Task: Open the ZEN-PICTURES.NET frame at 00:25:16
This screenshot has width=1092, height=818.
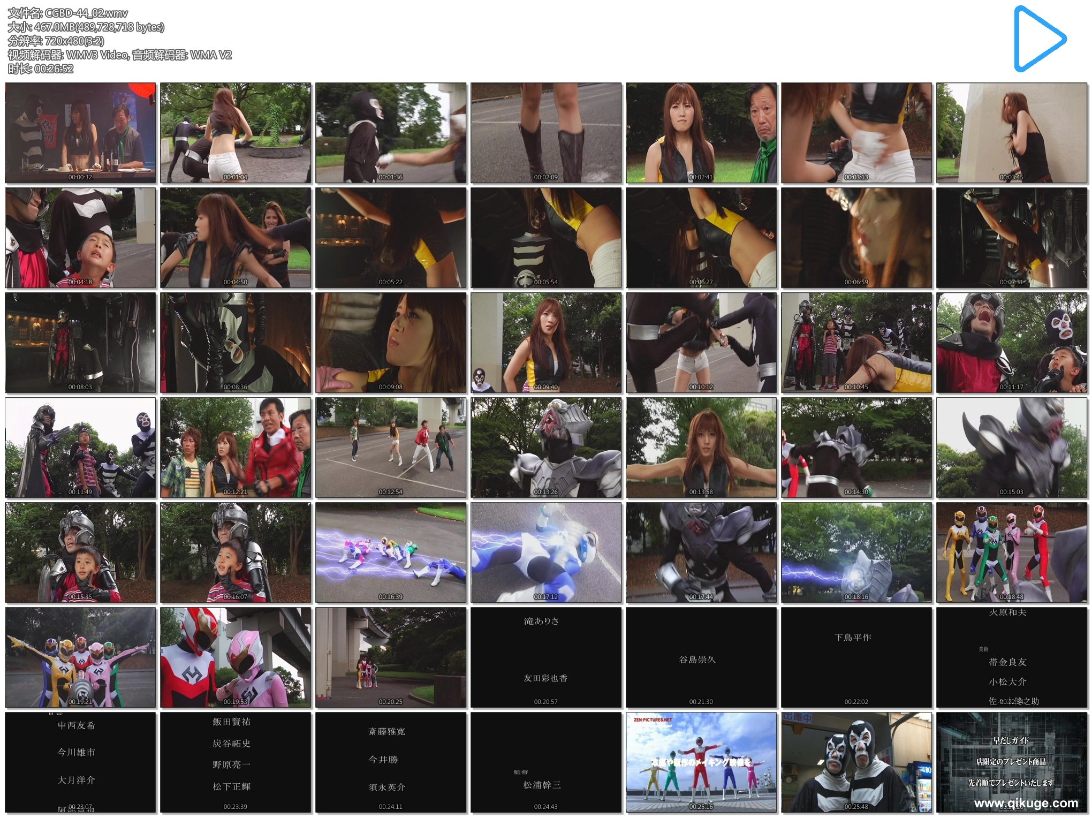Action: 701,762
